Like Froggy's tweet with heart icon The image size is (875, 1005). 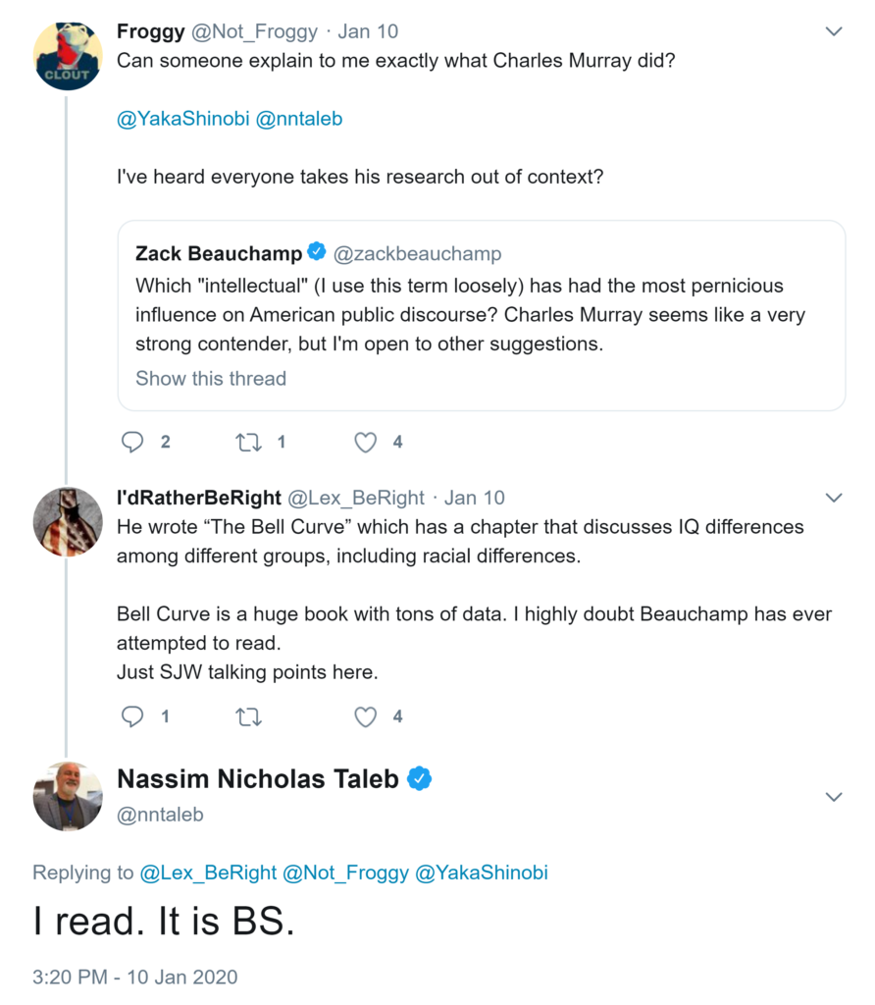pyautogui.click(x=365, y=442)
